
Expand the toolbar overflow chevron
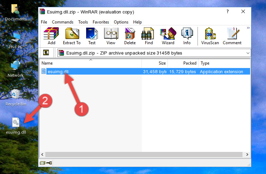click(x=248, y=28)
